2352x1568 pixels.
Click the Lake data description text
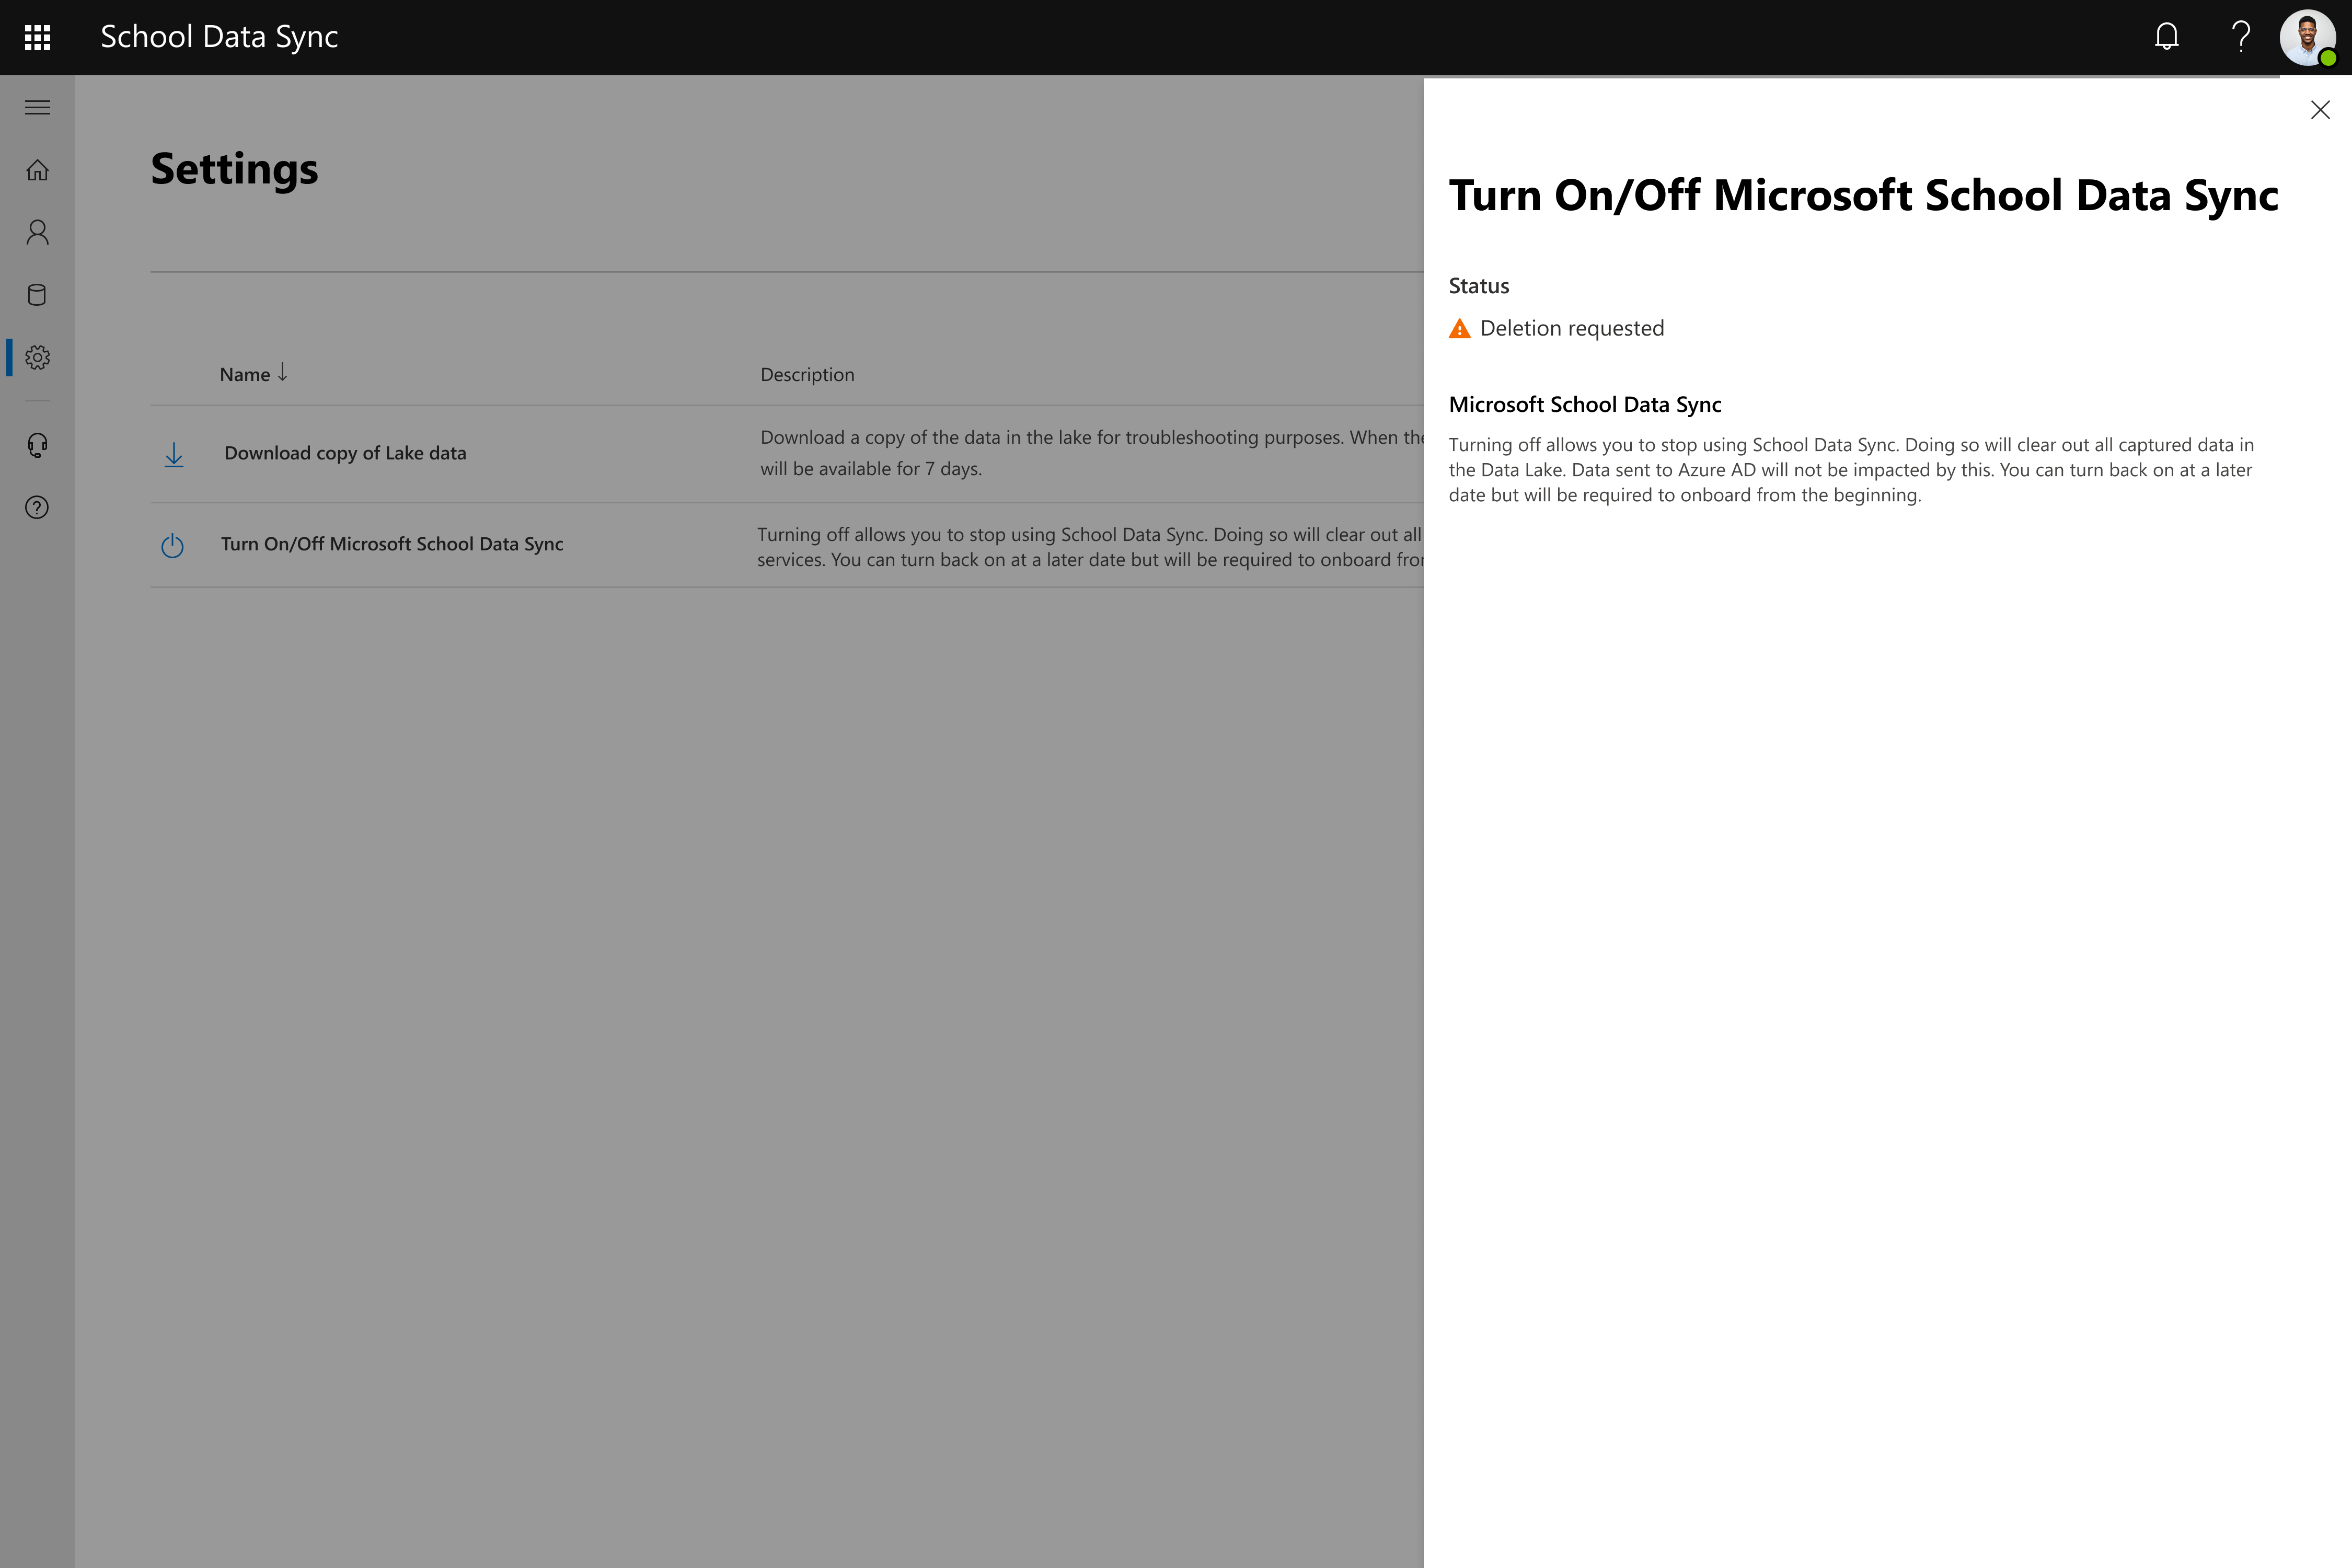1091,453
